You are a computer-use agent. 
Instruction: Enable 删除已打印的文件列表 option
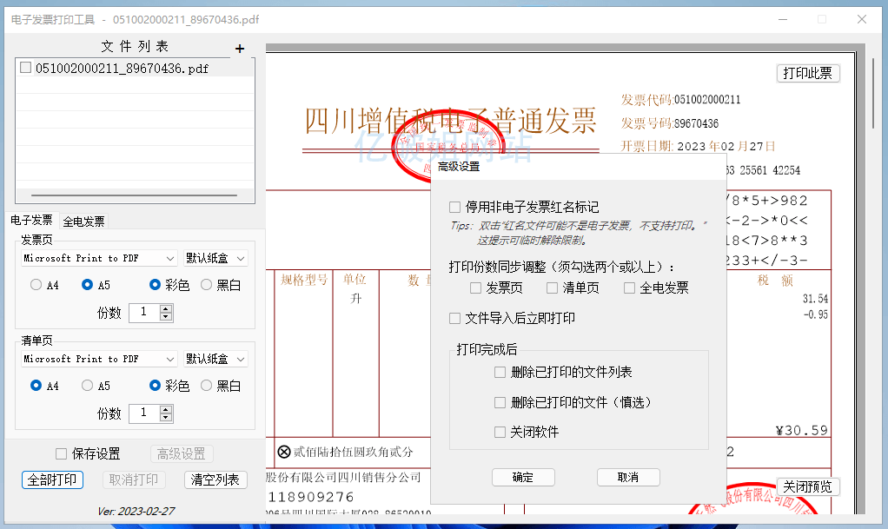click(x=498, y=372)
